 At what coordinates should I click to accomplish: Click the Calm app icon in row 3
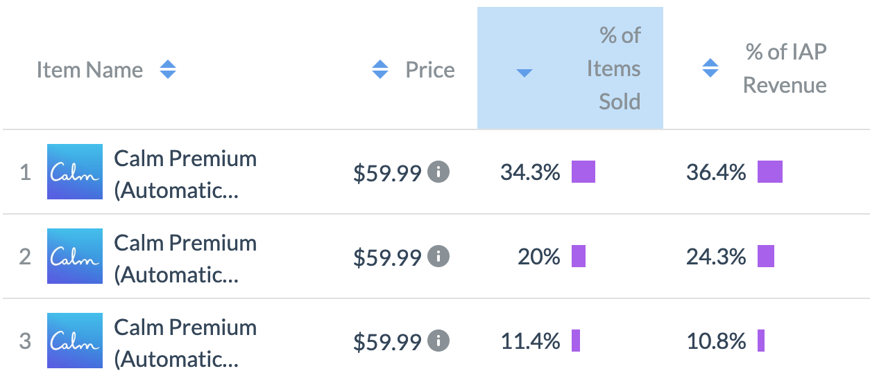click(x=75, y=341)
